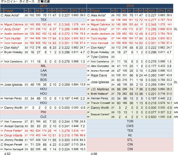This screenshot has height=155, width=178.
Task: Select J.D. Martinez's 0.650 OPS cell
Action: (161, 89)
